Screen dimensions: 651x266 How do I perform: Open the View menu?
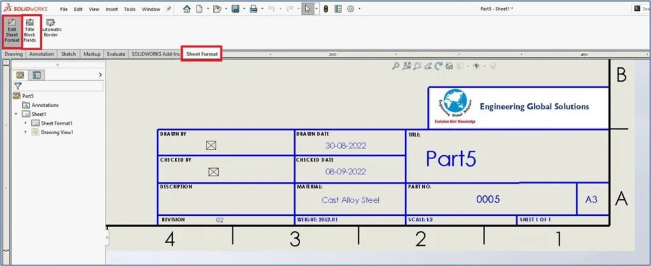coord(94,9)
